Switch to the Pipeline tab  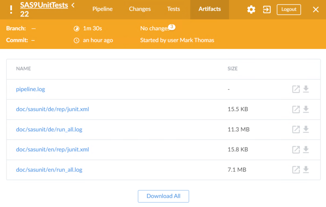point(103,9)
